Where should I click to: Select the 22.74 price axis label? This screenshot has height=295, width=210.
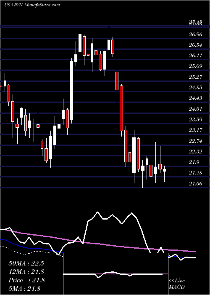point(195,141)
